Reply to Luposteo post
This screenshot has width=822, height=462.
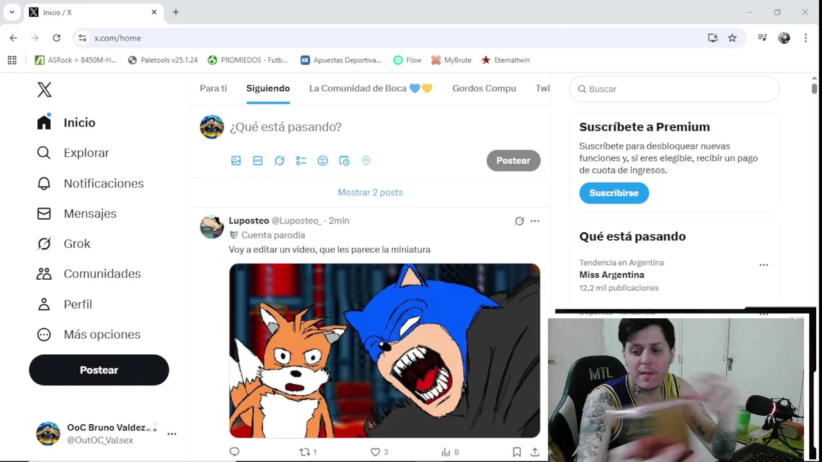point(234,452)
